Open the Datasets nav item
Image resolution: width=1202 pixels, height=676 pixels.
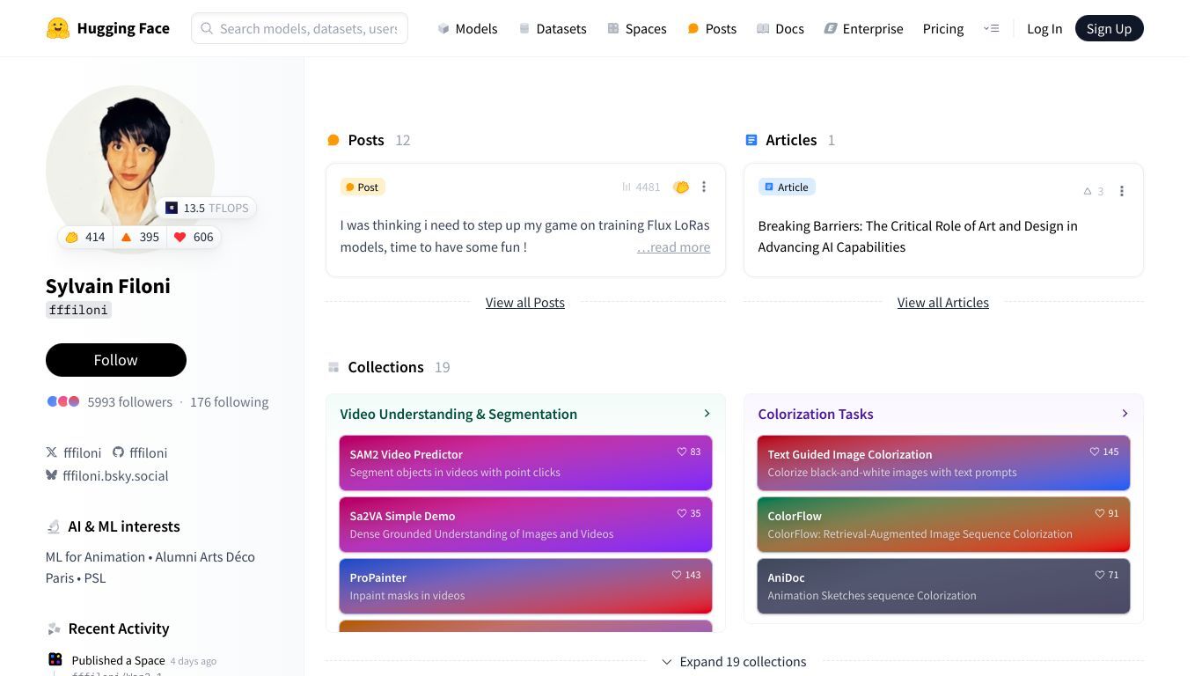point(553,28)
